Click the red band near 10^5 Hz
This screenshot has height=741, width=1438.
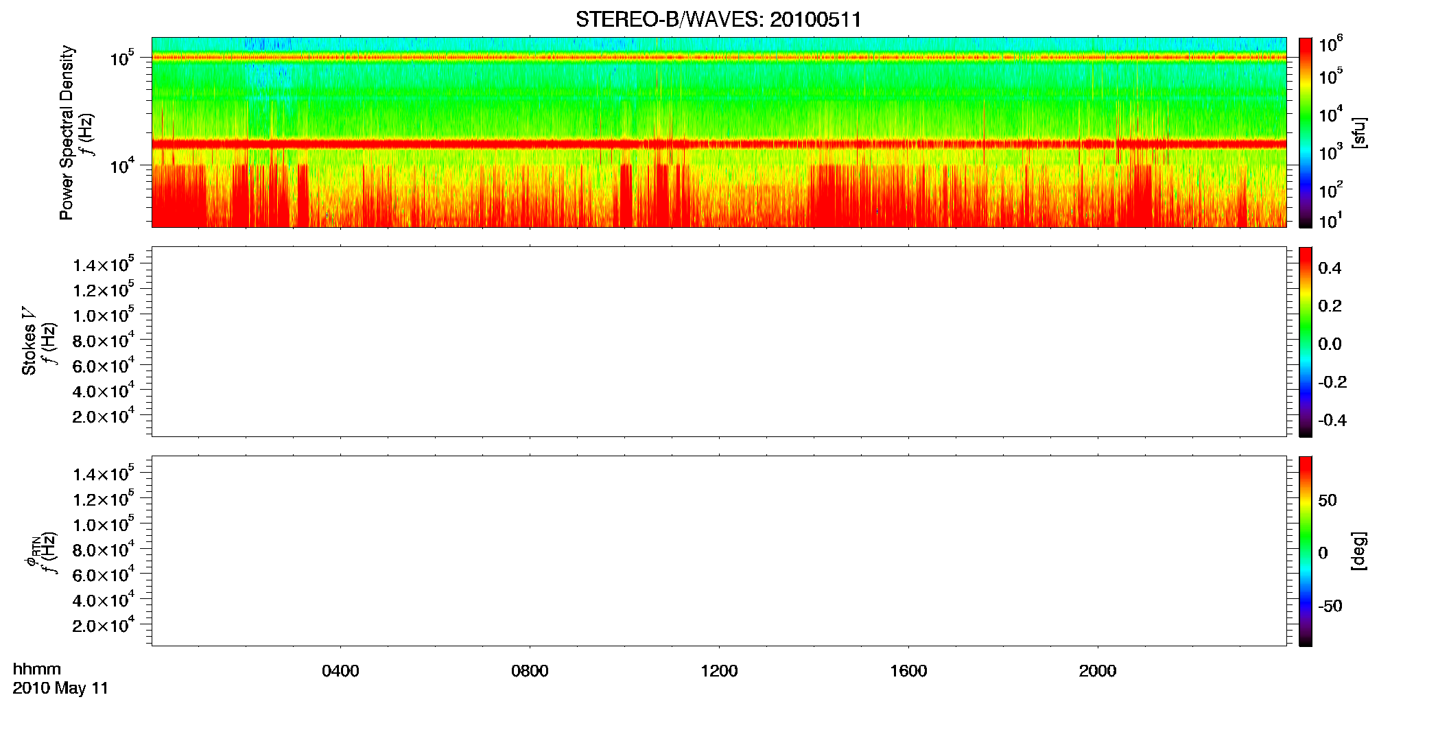coord(719,58)
